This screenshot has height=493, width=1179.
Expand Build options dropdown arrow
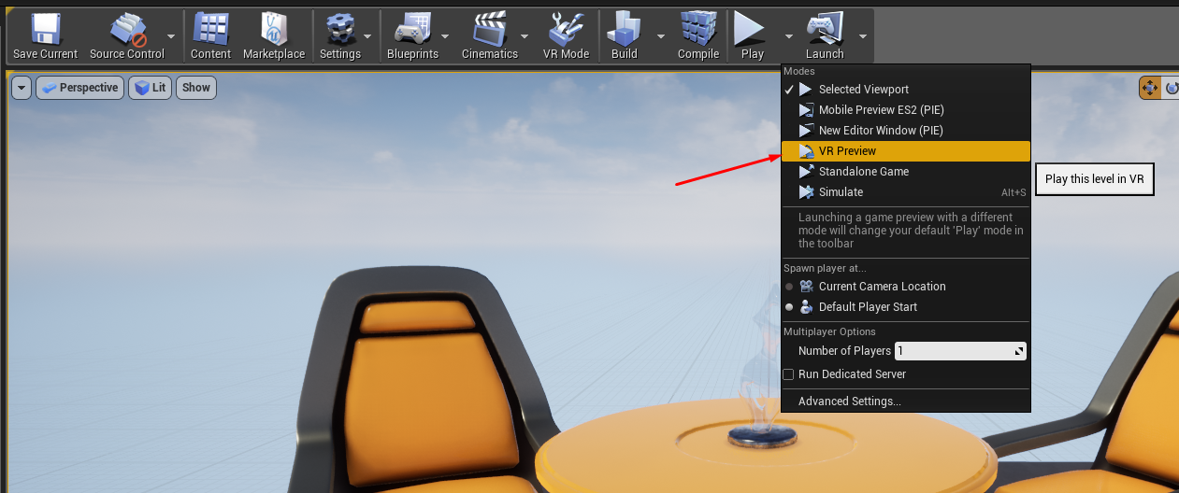point(660,36)
